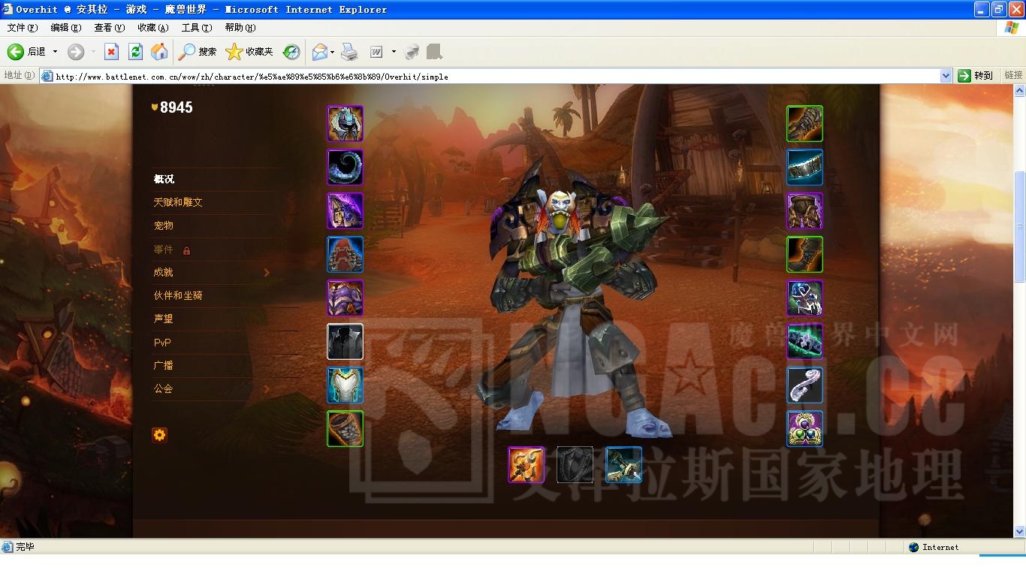The height and width of the screenshot is (577, 1026).
Task: Open the 工具(T) menu
Action: point(197,28)
